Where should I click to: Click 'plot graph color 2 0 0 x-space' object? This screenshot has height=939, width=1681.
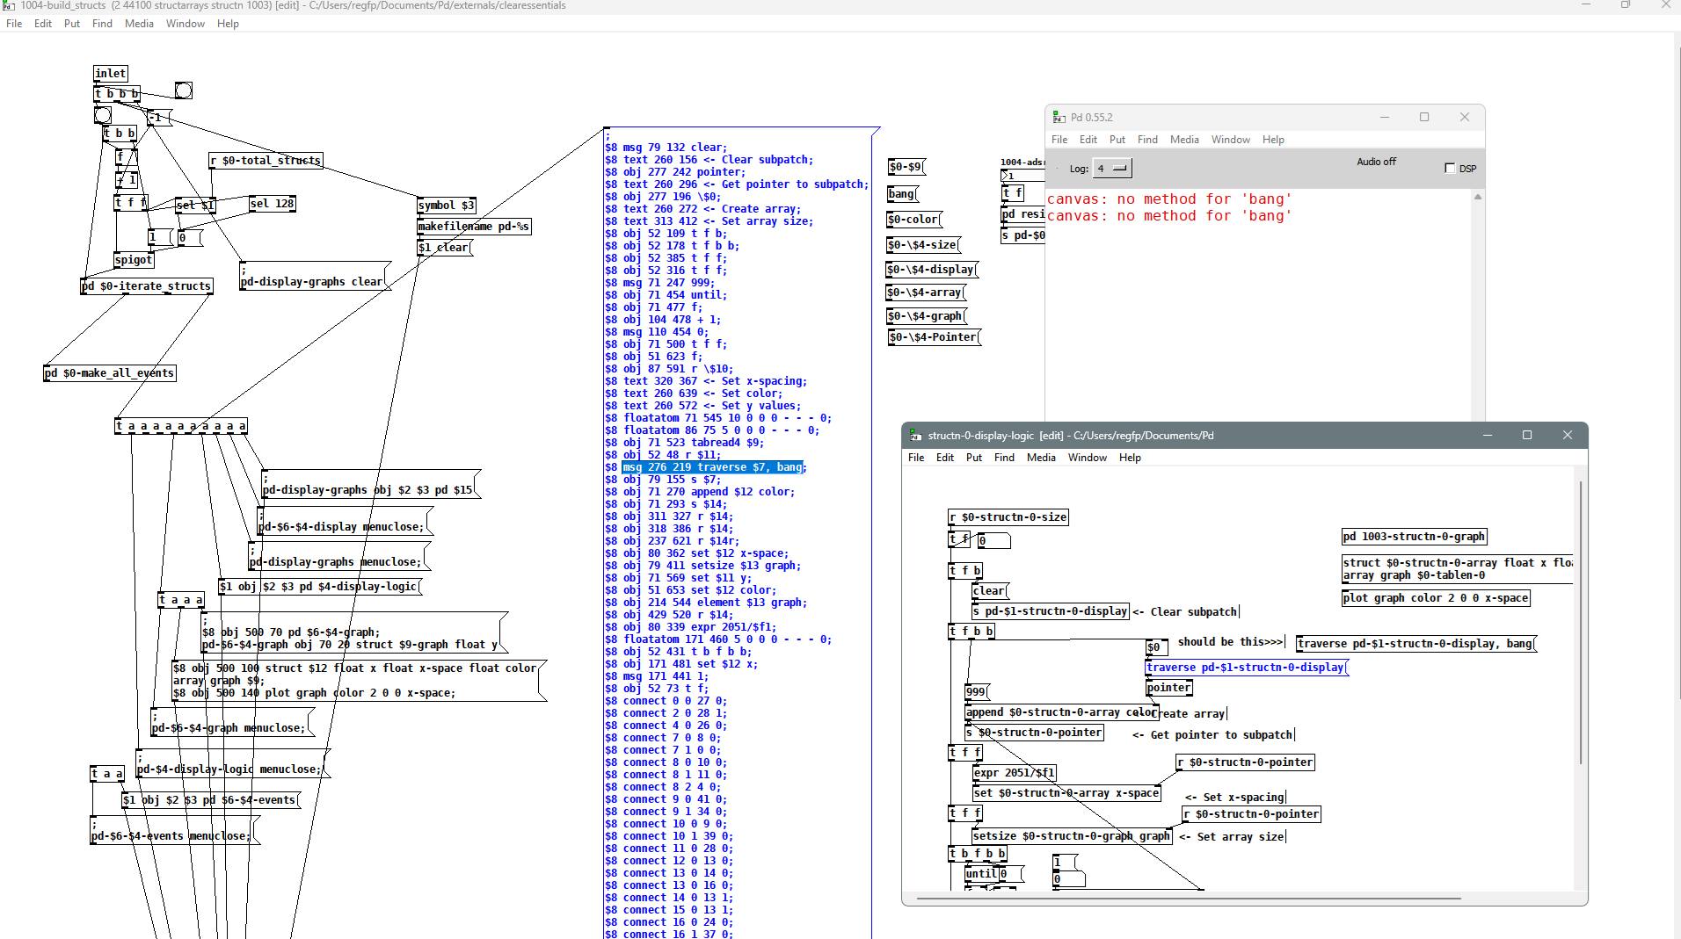click(x=1436, y=598)
